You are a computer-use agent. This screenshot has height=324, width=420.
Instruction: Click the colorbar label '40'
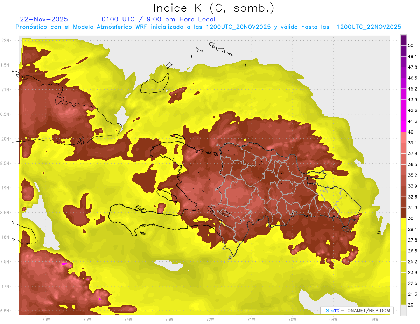411,132
